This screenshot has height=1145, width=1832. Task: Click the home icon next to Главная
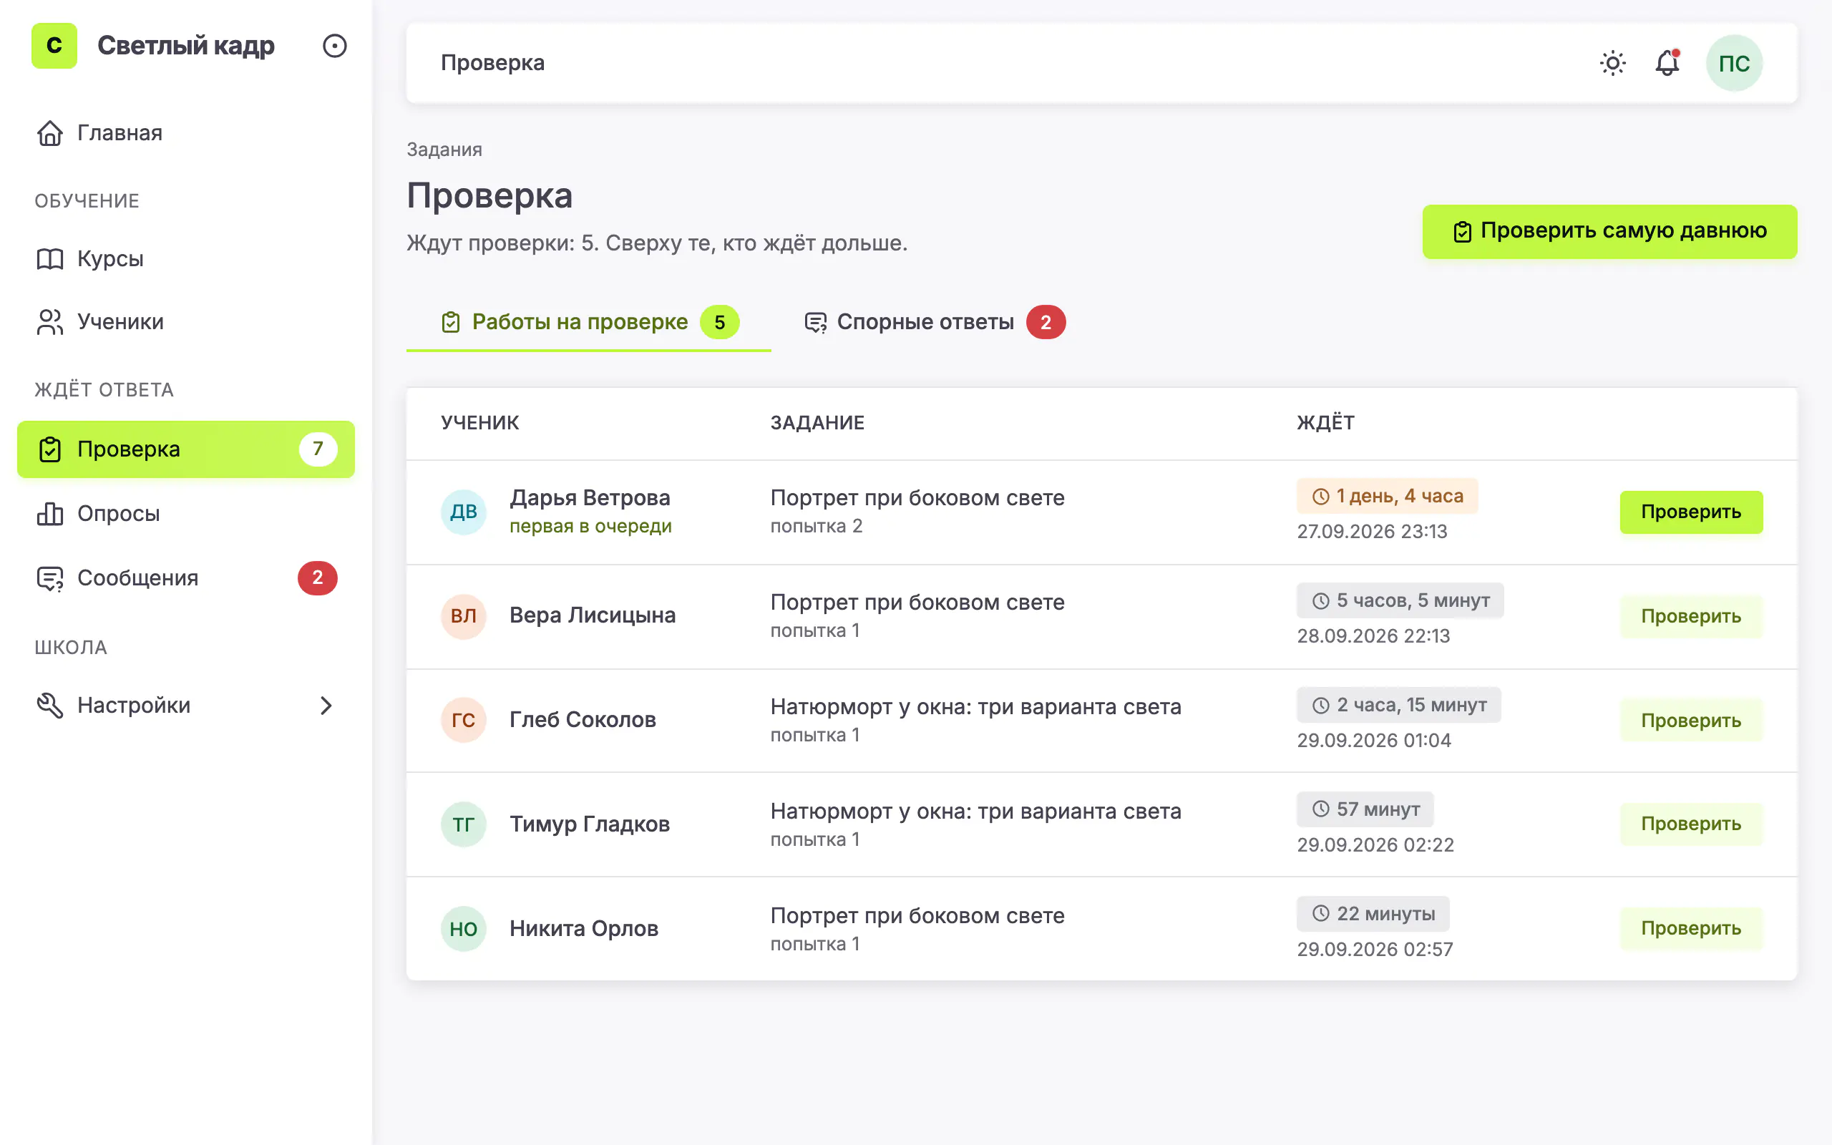click(x=50, y=132)
